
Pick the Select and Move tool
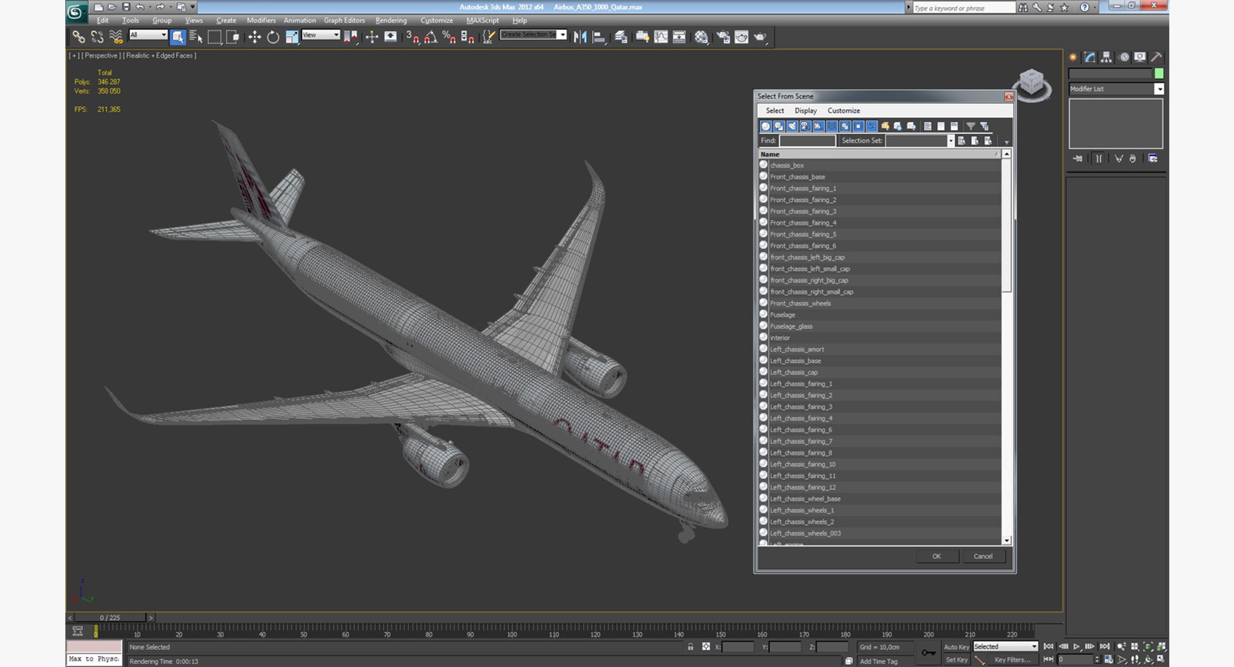(255, 37)
